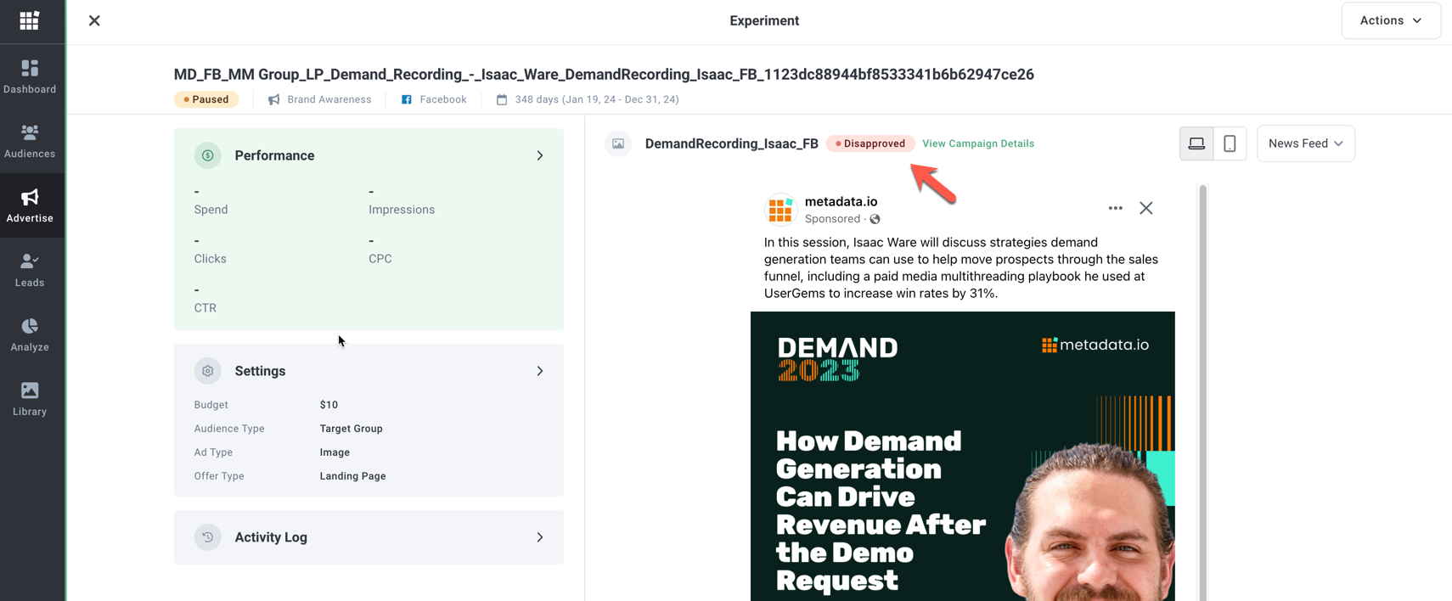
Task: Expand the Settings panel chevron
Action: point(540,371)
